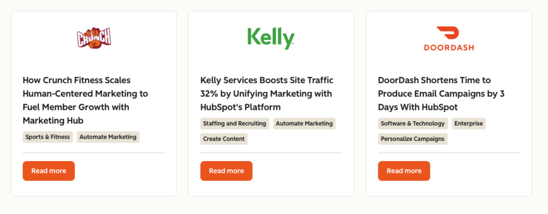
Task: Select the Sports & Fitness tag
Action: pyautogui.click(x=48, y=137)
